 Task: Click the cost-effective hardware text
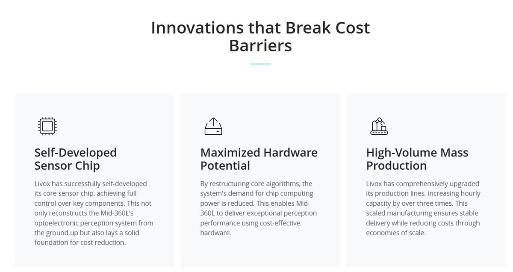tap(251, 228)
